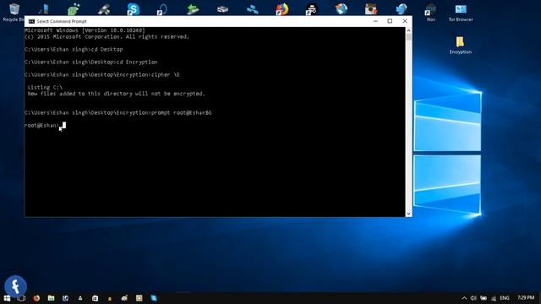The image size is (541, 304).
Task: Open the Firefox desktop shortcut
Action: tap(282, 9)
